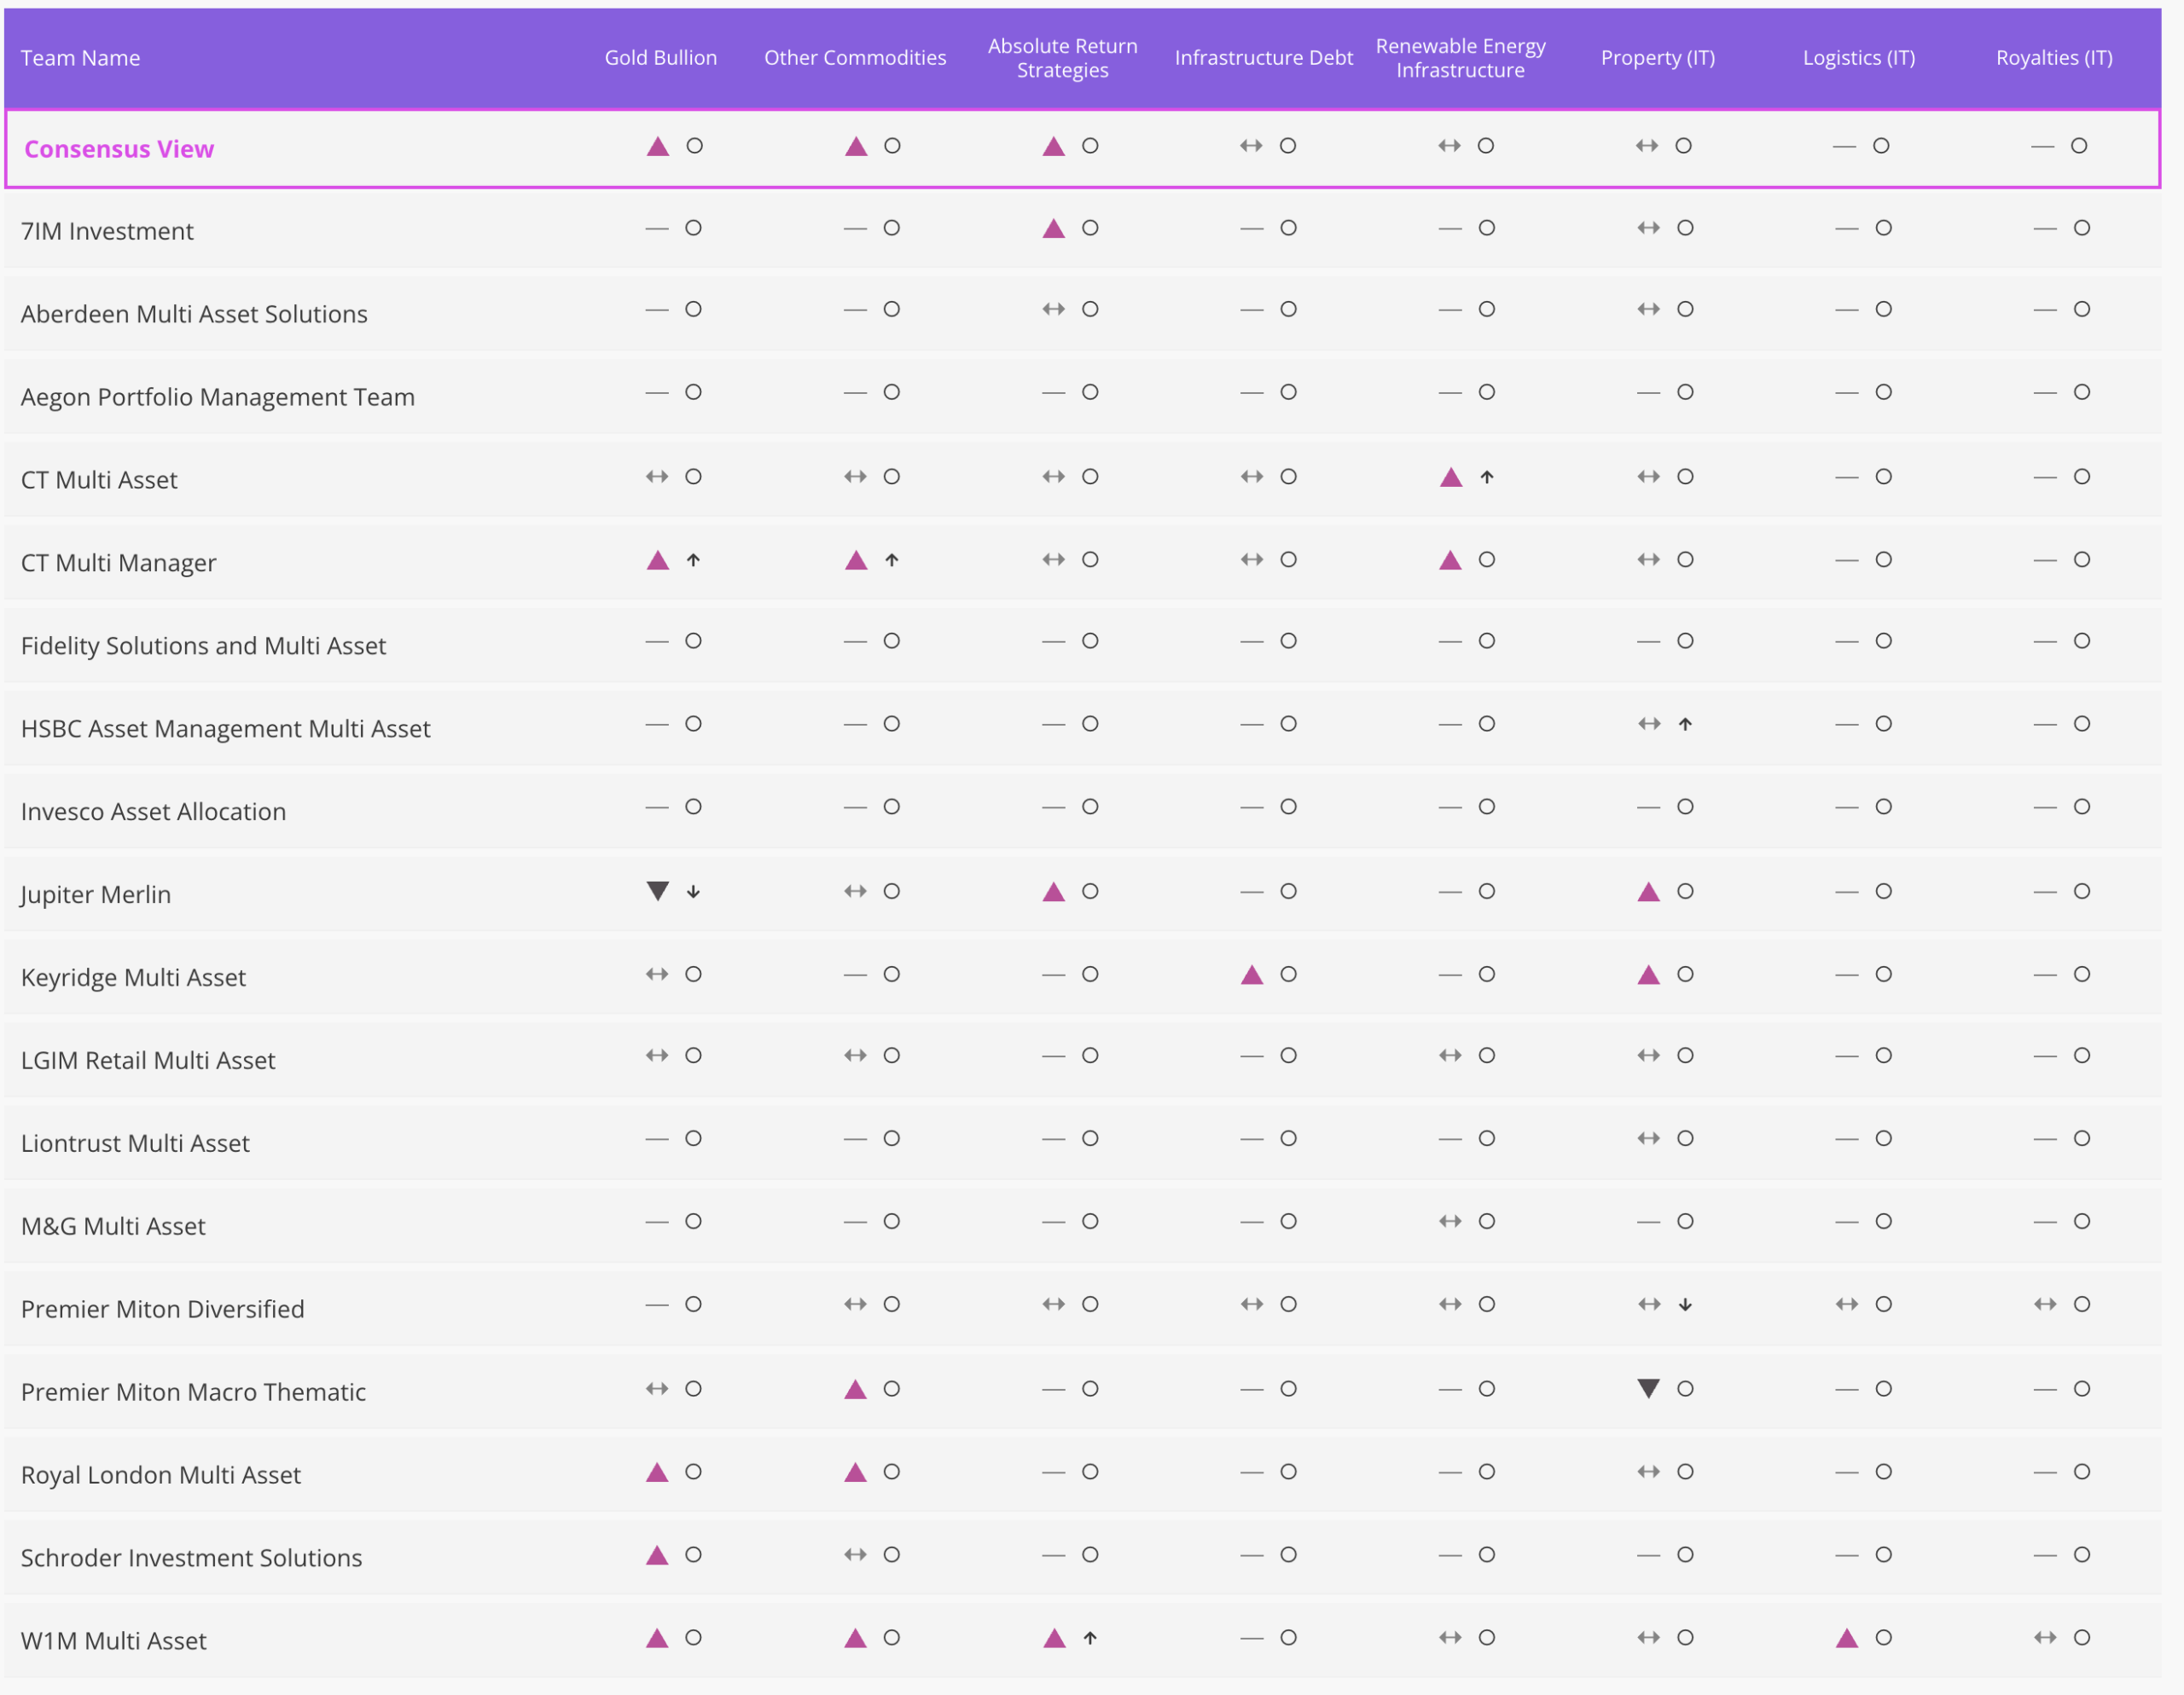
Task: Click Consensus View Gold Bullion triangle
Action: coord(657,146)
